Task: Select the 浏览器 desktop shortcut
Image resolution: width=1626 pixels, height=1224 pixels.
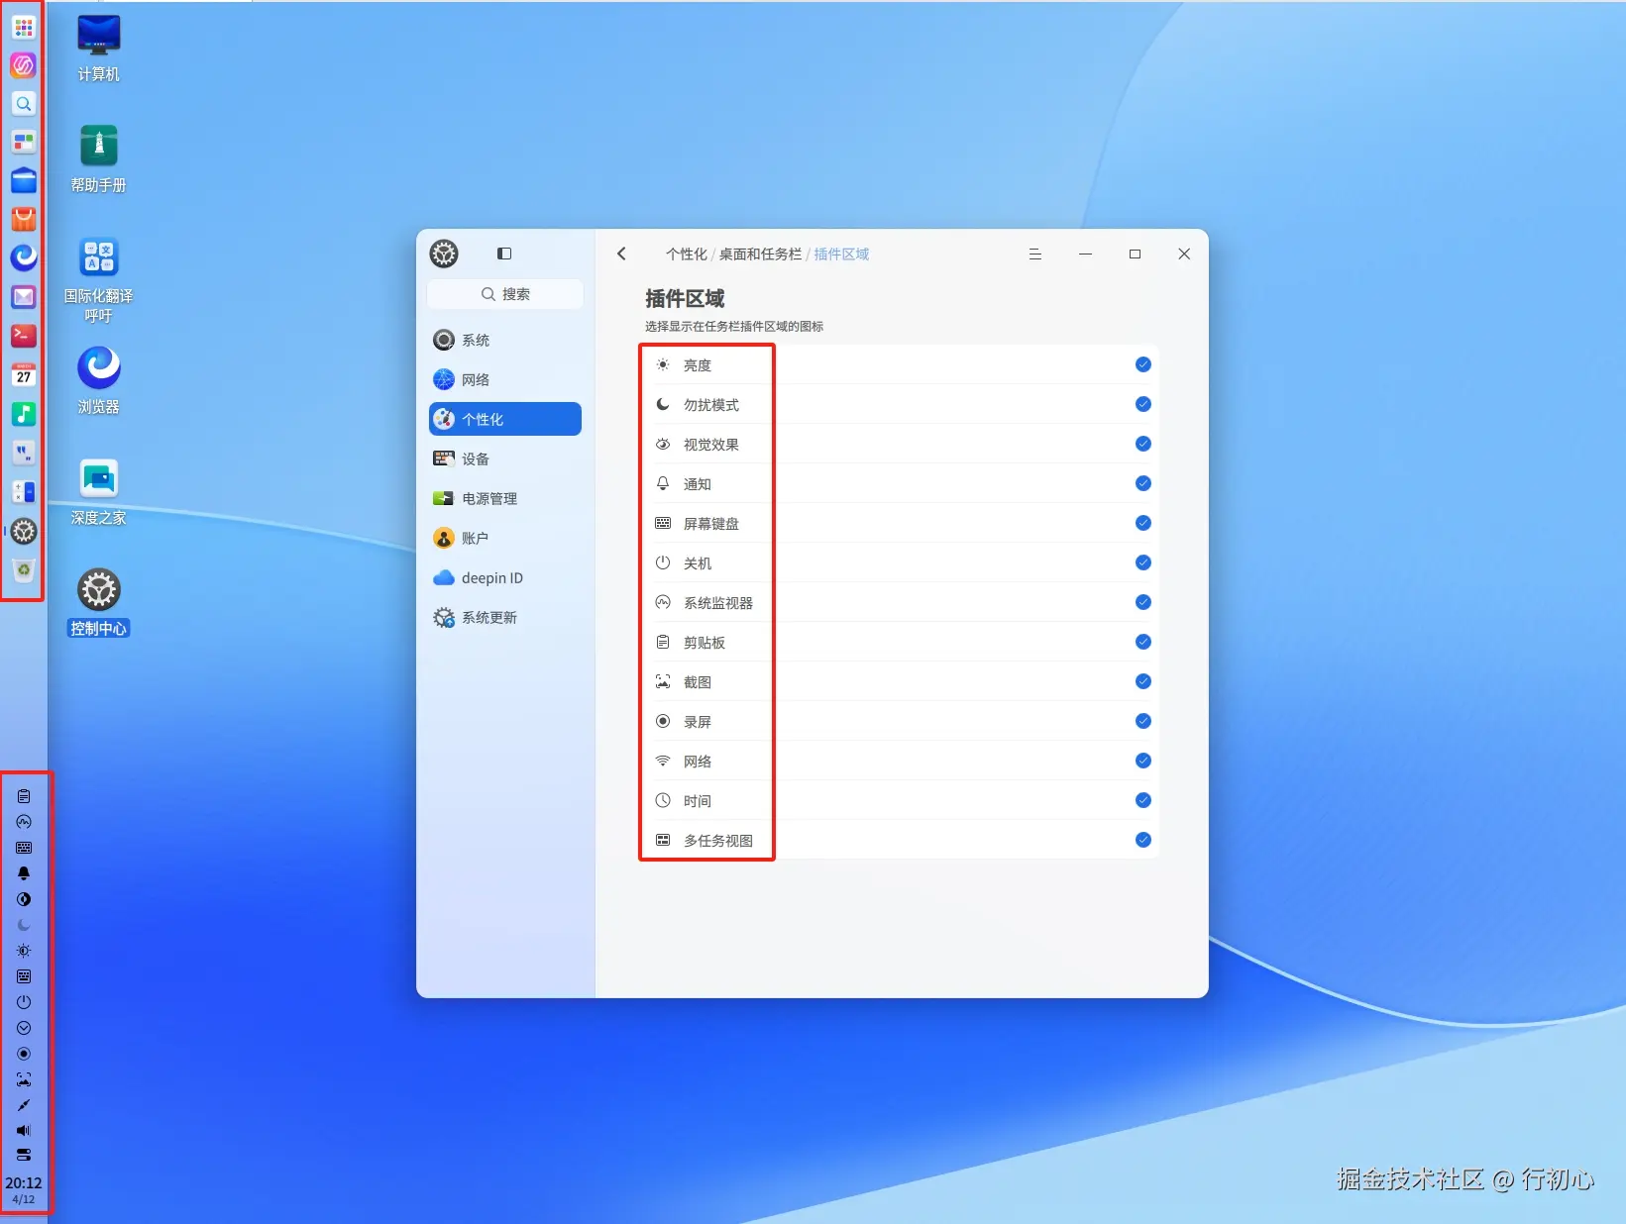Action: [99, 381]
